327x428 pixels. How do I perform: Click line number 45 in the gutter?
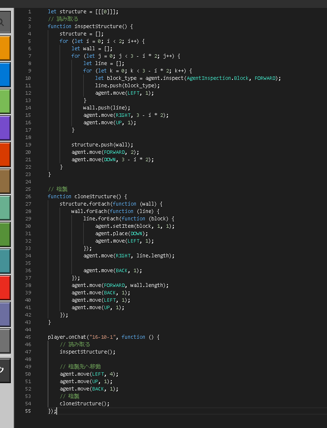pyautogui.click(x=29, y=337)
